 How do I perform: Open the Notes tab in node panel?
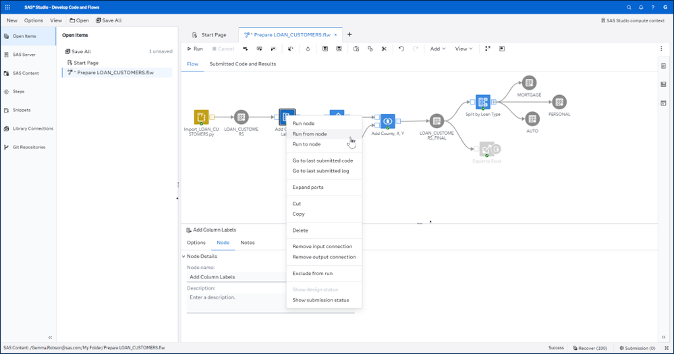(x=247, y=243)
